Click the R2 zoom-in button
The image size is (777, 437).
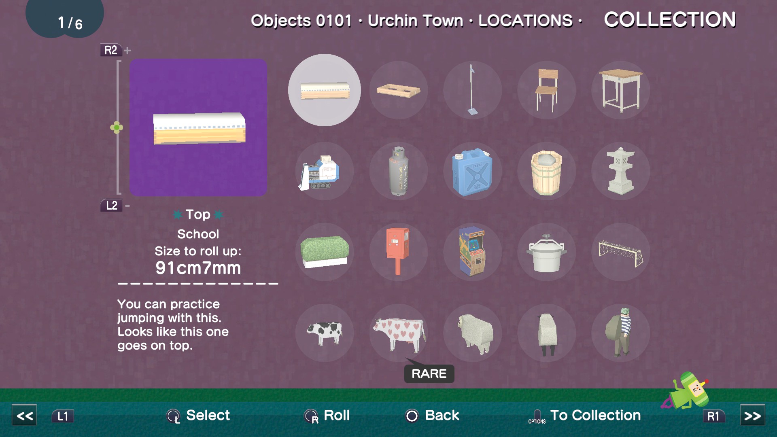pos(111,50)
